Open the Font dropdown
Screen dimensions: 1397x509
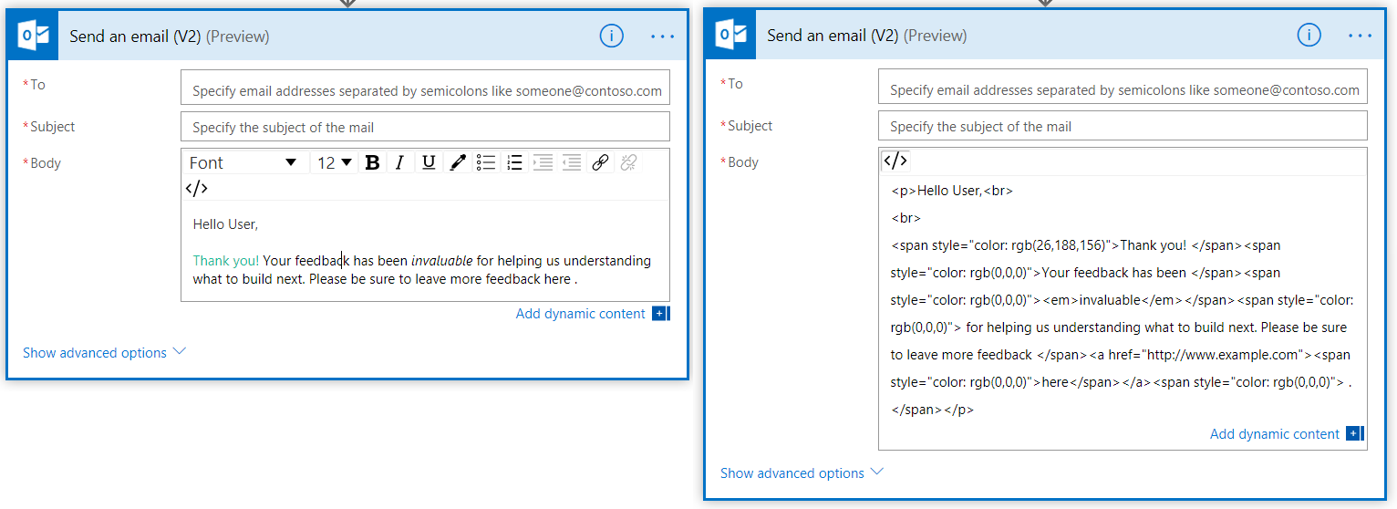point(243,162)
